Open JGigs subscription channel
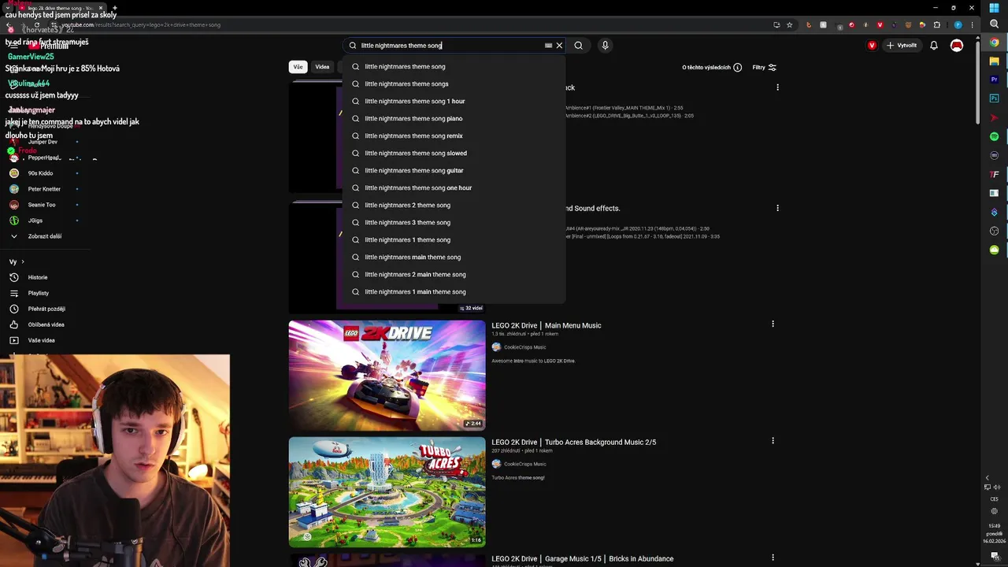This screenshot has height=567, width=1008. [x=35, y=220]
